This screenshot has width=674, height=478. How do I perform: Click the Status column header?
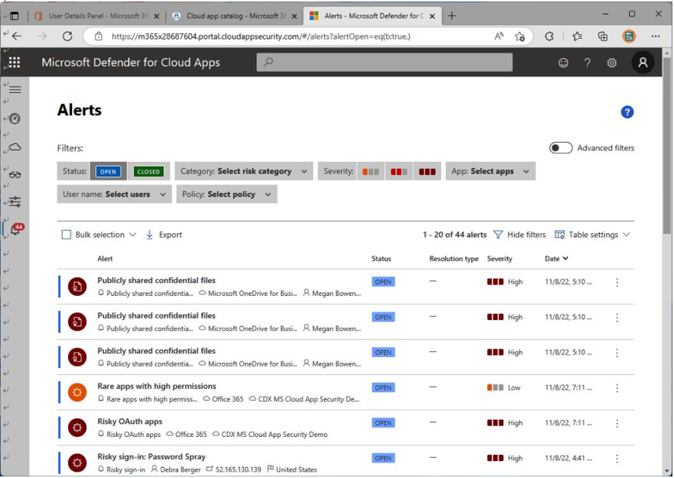[381, 259]
